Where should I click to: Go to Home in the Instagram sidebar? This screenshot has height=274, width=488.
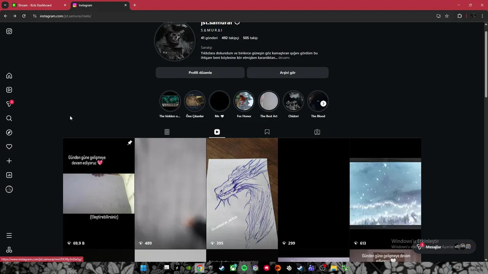point(9,76)
